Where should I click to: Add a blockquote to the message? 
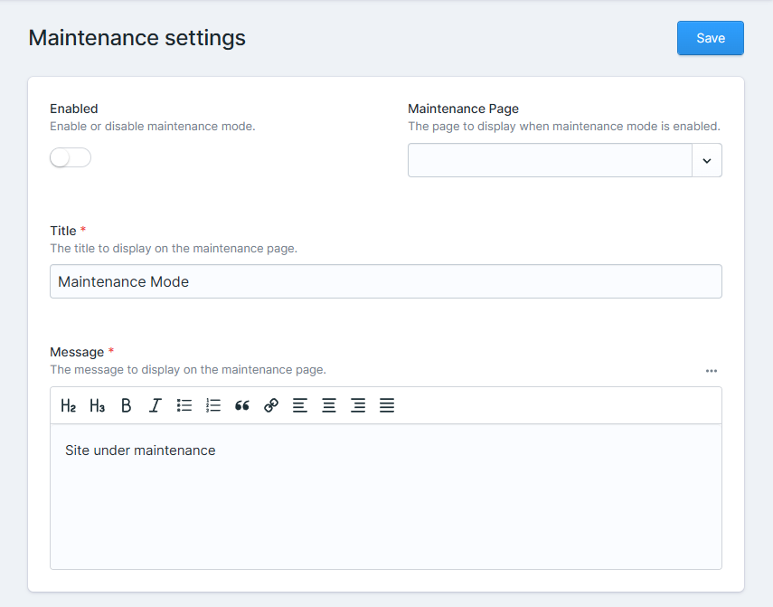point(242,406)
